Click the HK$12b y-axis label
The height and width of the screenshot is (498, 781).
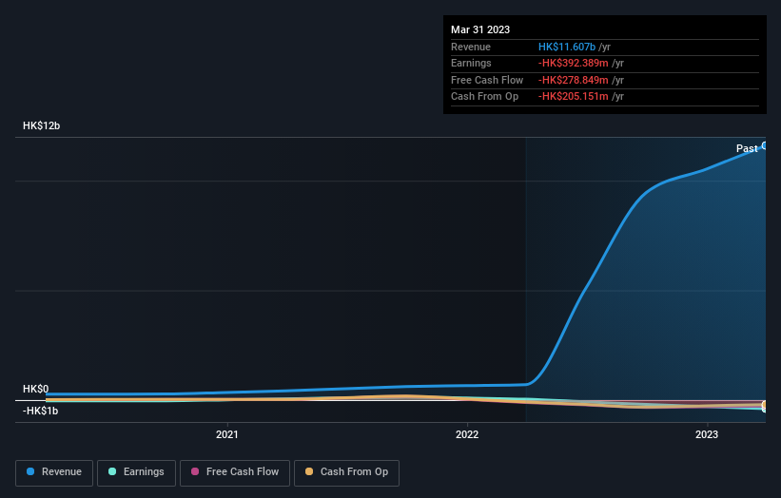41,125
